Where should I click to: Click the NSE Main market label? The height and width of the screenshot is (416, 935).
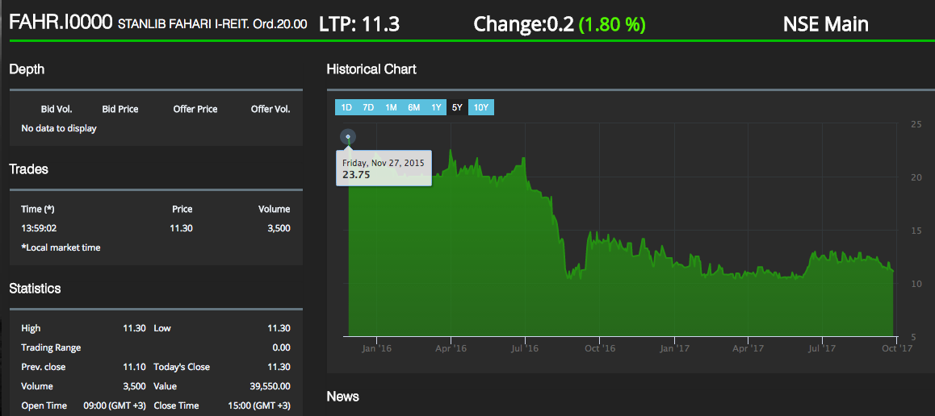tap(825, 24)
